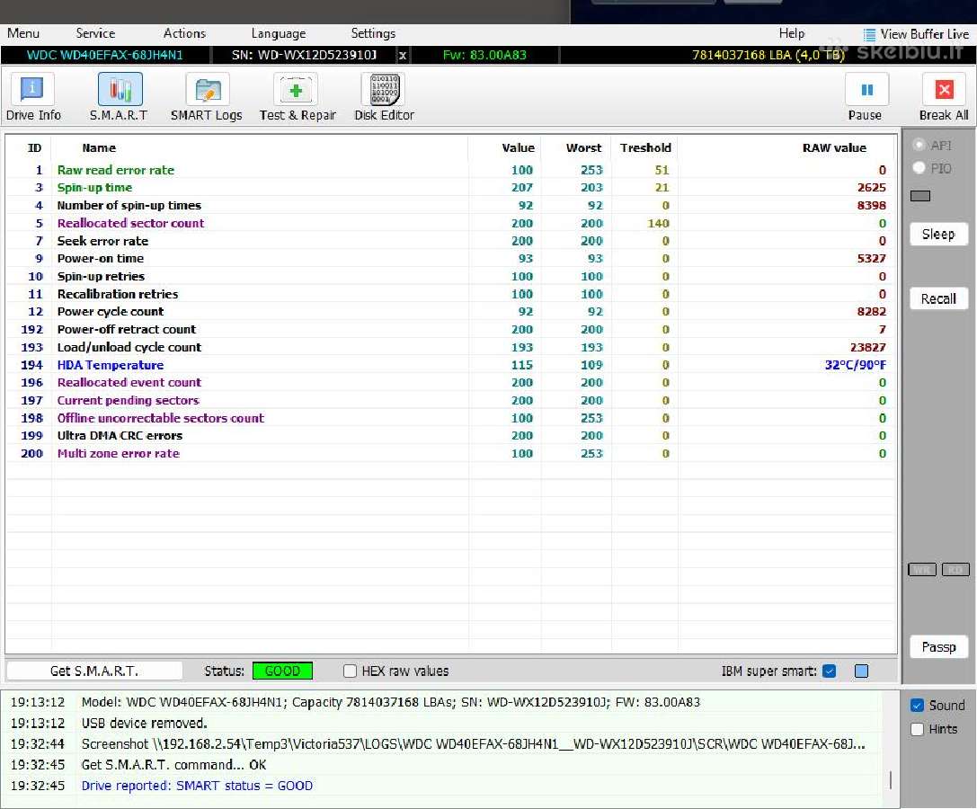
Task: Click the green GOOD status indicator
Action: click(282, 671)
